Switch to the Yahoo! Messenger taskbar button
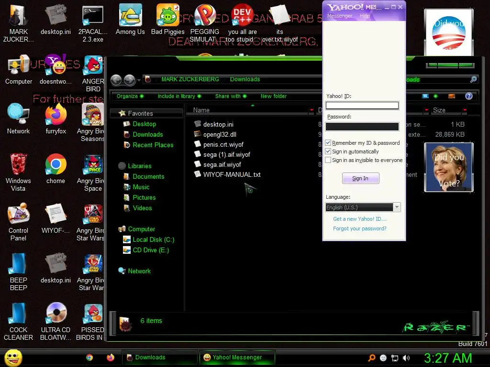490x367 pixels. click(x=237, y=357)
